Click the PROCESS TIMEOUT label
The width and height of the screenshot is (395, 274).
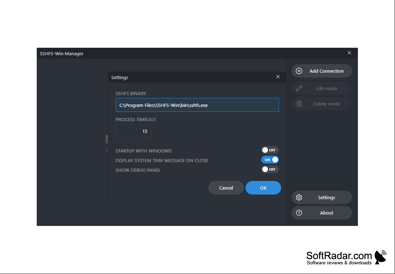click(x=136, y=119)
